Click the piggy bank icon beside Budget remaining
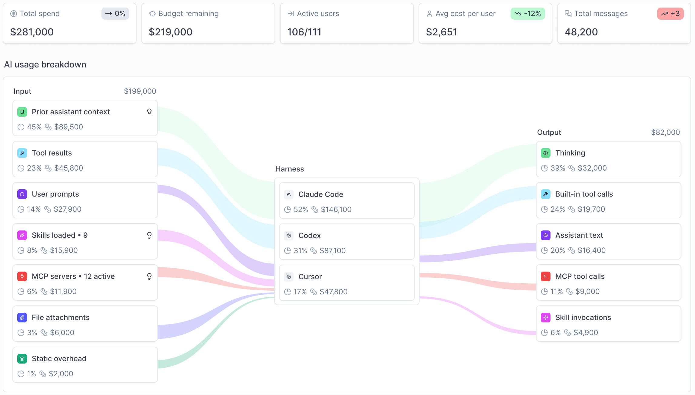Screen dimensions: 695x395 pos(152,14)
